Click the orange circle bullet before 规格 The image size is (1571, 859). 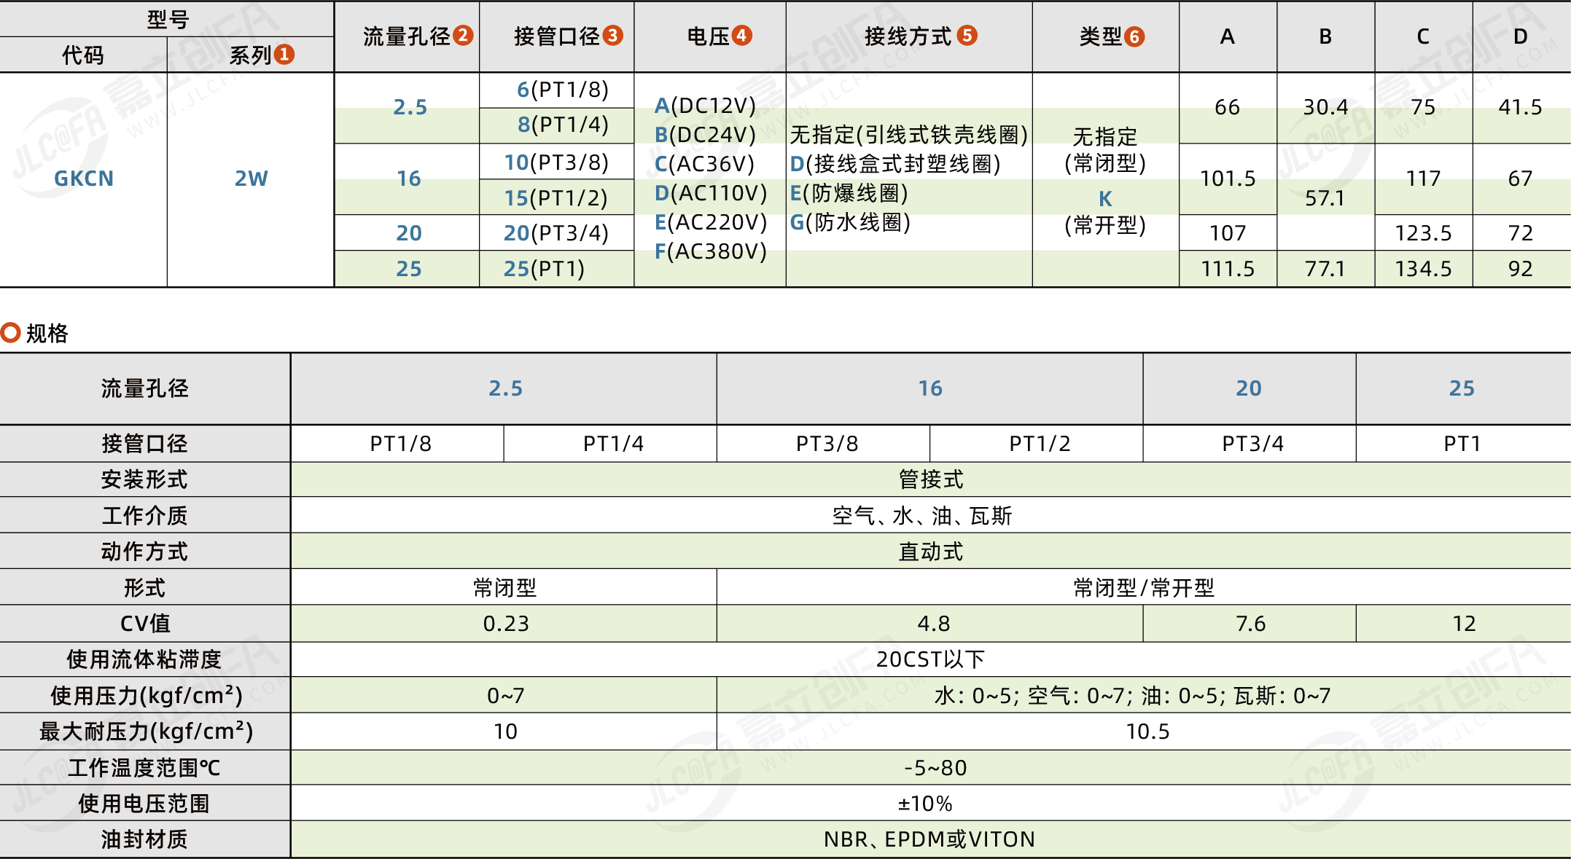[x=10, y=333]
